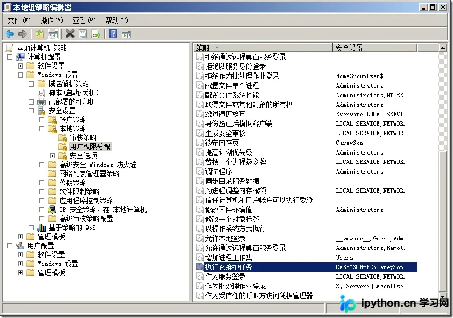Screen dimensions: 453x318
Task: Click the Forward arrow toolbar icon
Action: coord(22,34)
